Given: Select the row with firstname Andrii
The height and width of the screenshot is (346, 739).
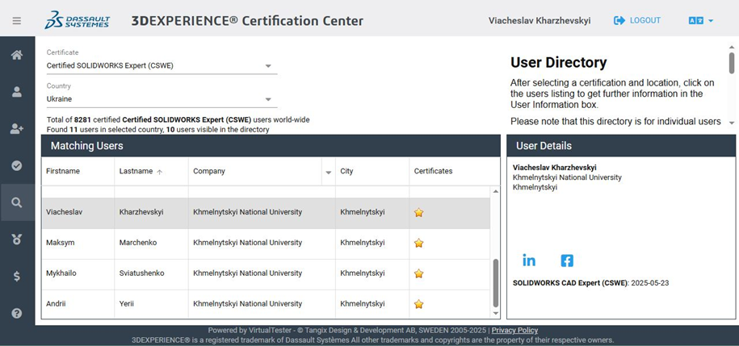Looking at the screenshot, I should click(267, 304).
